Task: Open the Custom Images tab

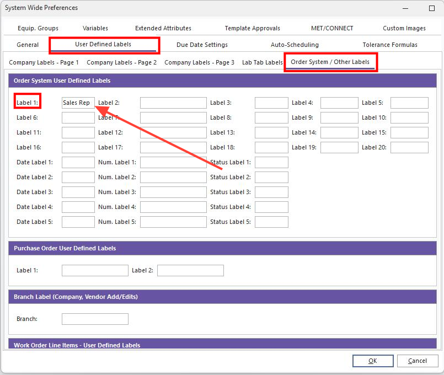Action: [403, 28]
